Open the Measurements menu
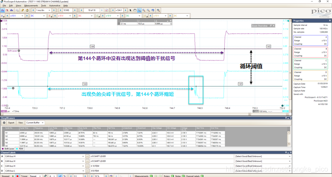This screenshot has width=332, height=177. [31, 6]
